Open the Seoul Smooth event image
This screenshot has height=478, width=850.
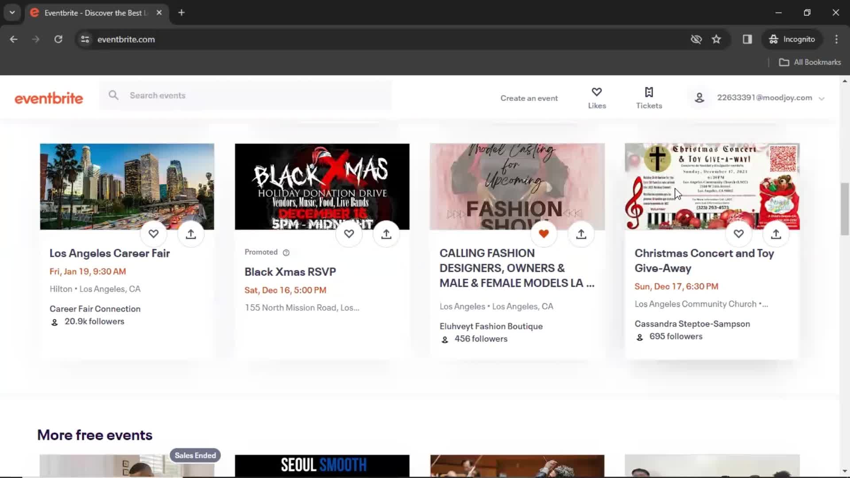tap(322, 466)
